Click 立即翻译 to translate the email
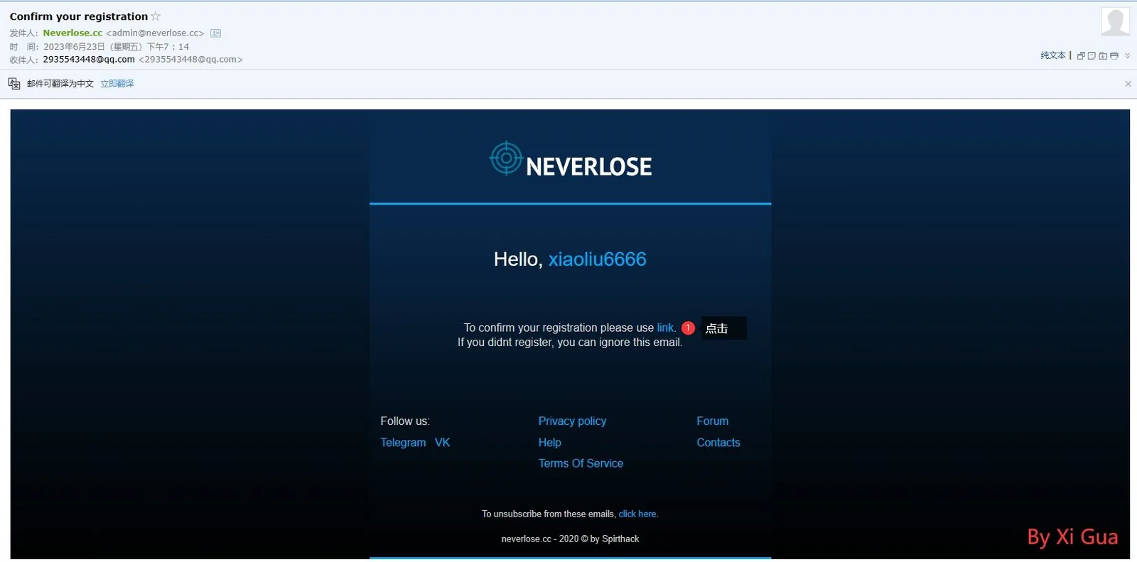1137x562 pixels. [x=117, y=84]
